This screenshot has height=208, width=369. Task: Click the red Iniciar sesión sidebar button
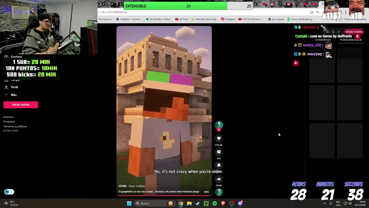point(21,105)
